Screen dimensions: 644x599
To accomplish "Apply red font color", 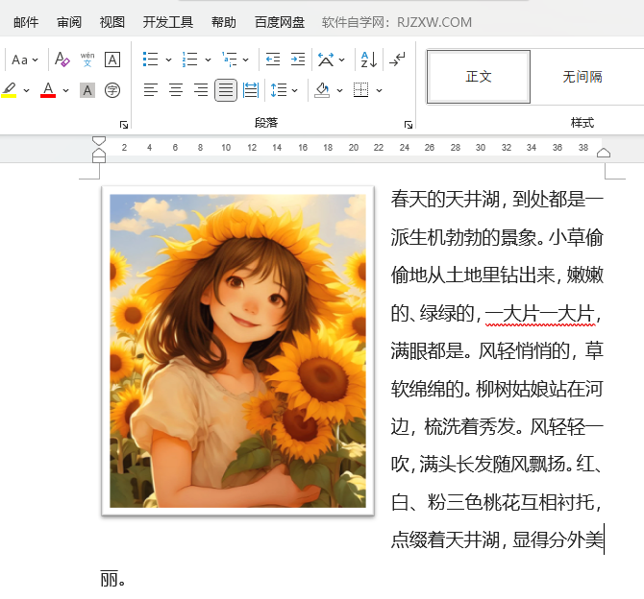I will [x=48, y=90].
